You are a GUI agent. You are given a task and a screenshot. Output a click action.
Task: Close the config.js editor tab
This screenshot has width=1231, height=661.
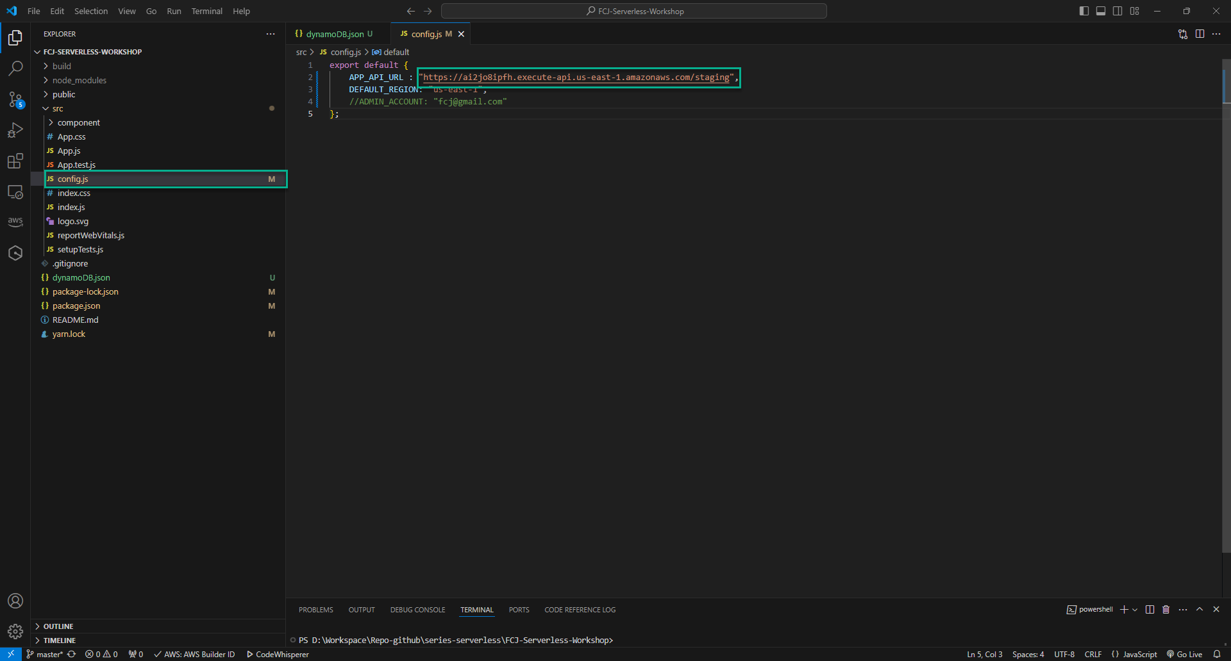(461, 34)
